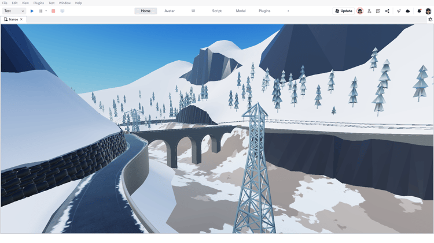The height and width of the screenshot is (243, 434).
Task: Stop the test with the red Stop button
Action: 53,11
